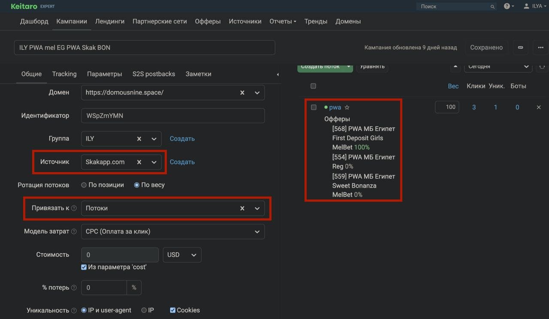549x319 pixels.
Task: Switch to the S2S postbacks tab
Action: 154,74
